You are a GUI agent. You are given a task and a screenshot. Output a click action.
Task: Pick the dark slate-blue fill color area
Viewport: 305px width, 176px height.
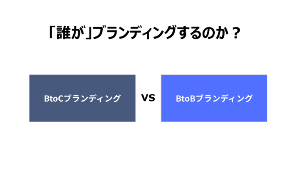82,113
